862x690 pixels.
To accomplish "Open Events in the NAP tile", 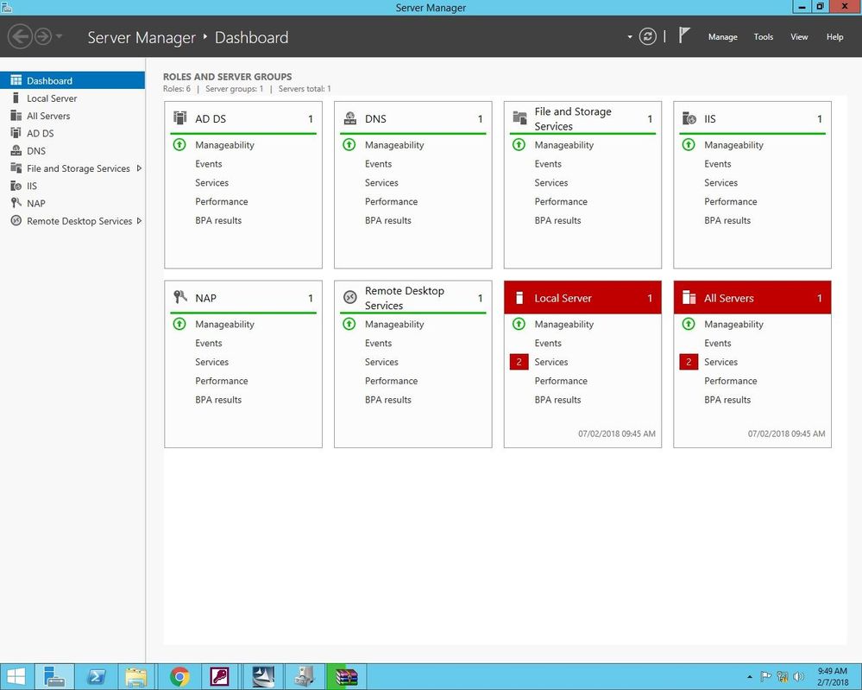I will [208, 343].
